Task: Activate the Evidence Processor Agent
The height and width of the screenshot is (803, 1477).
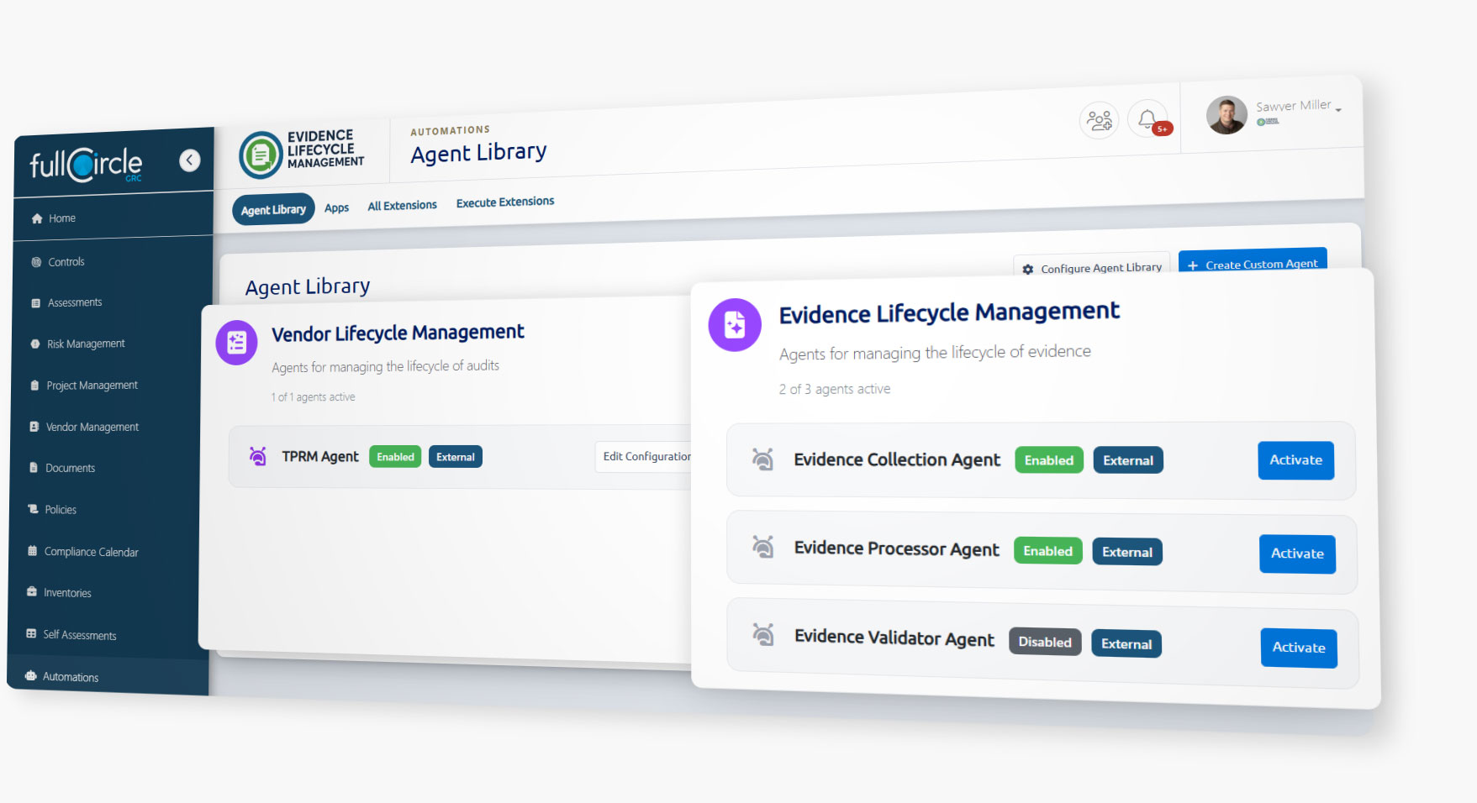Action: click(x=1297, y=554)
